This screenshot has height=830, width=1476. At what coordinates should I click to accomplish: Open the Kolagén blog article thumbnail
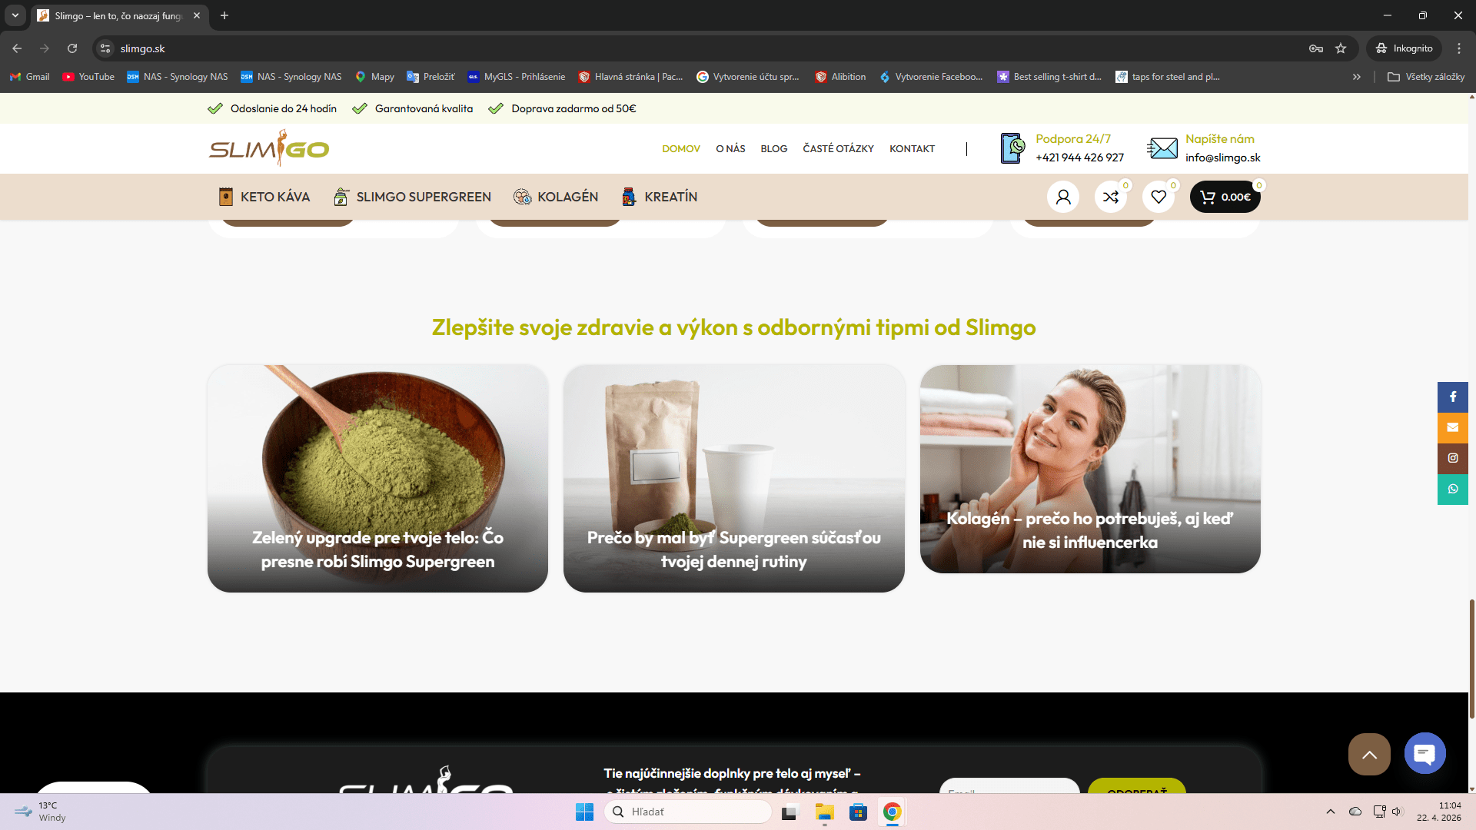point(1089,469)
